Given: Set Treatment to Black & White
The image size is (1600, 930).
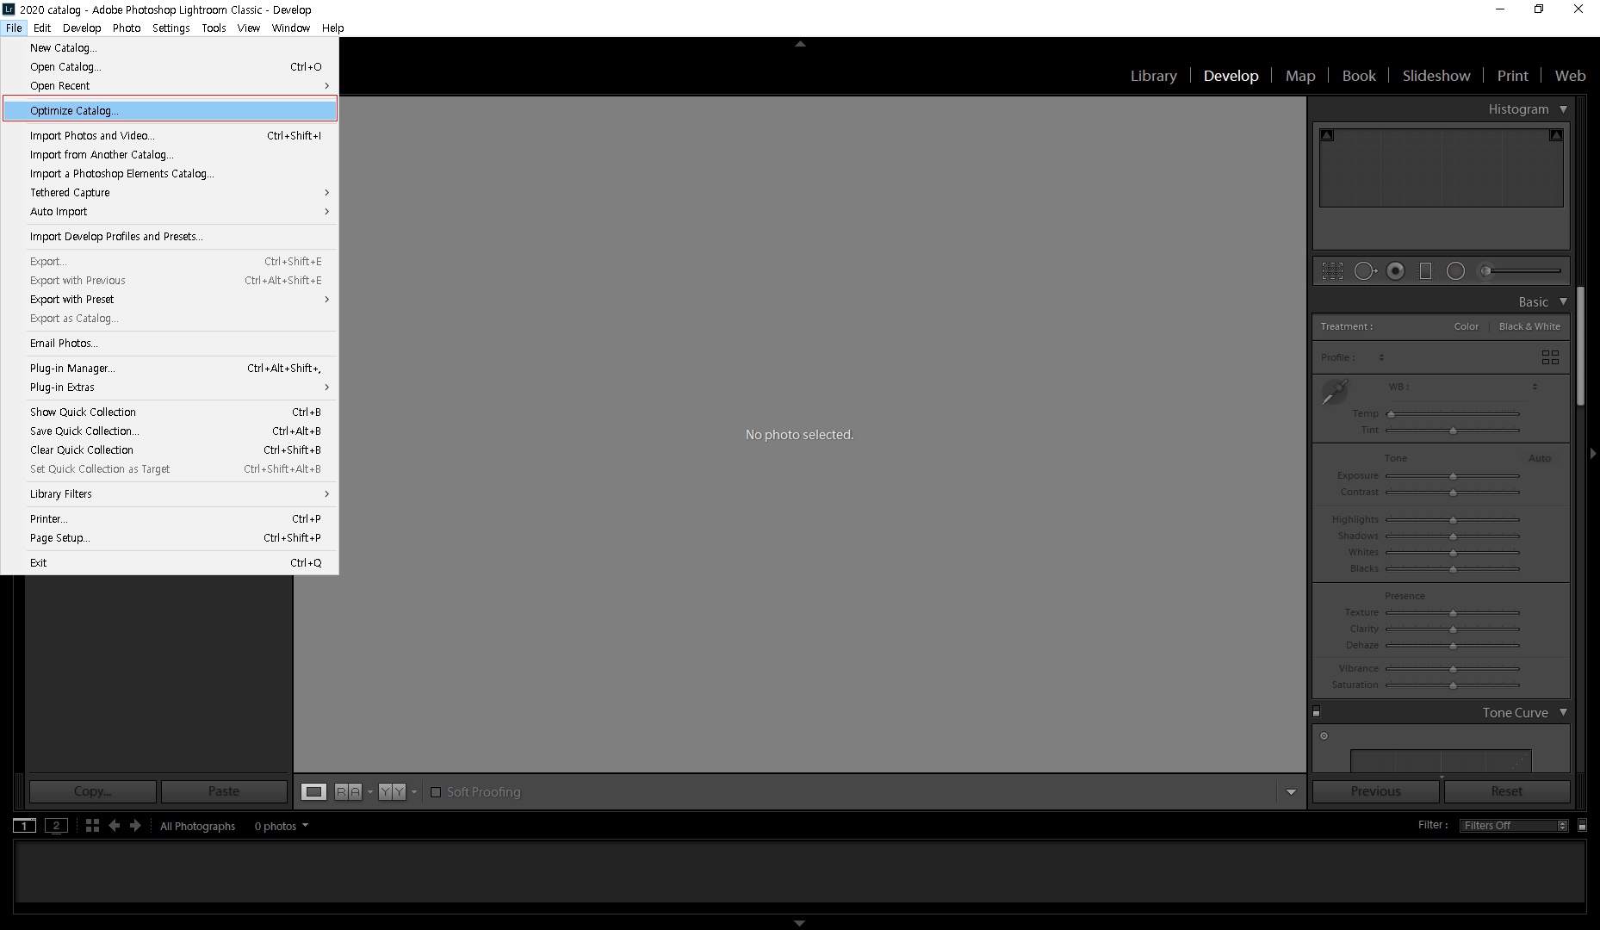Looking at the screenshot, I should 1529,326.
